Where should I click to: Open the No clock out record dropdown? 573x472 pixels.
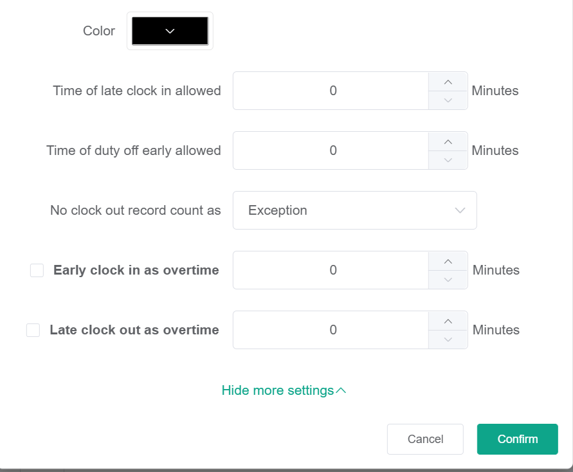(354, 210)
